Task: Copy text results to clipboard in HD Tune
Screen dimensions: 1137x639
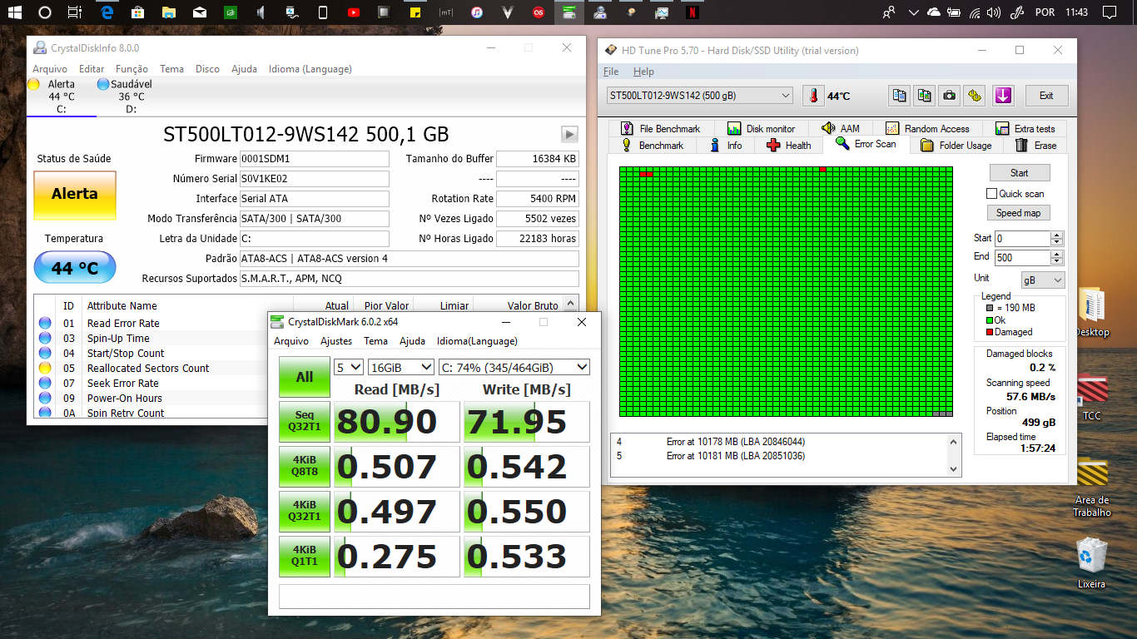Action: click(x=899, y=96)
